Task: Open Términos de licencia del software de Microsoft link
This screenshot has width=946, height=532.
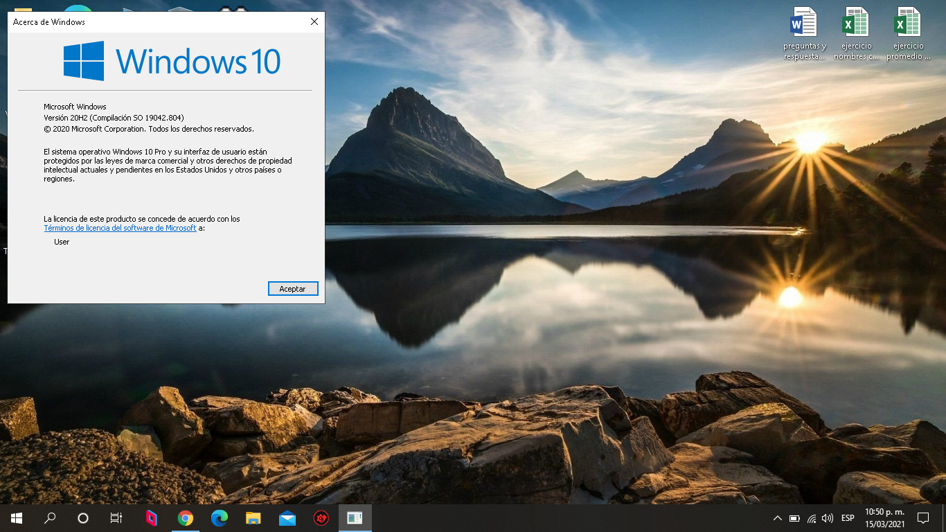Action: pyautogui.click(x=120, y=228)
